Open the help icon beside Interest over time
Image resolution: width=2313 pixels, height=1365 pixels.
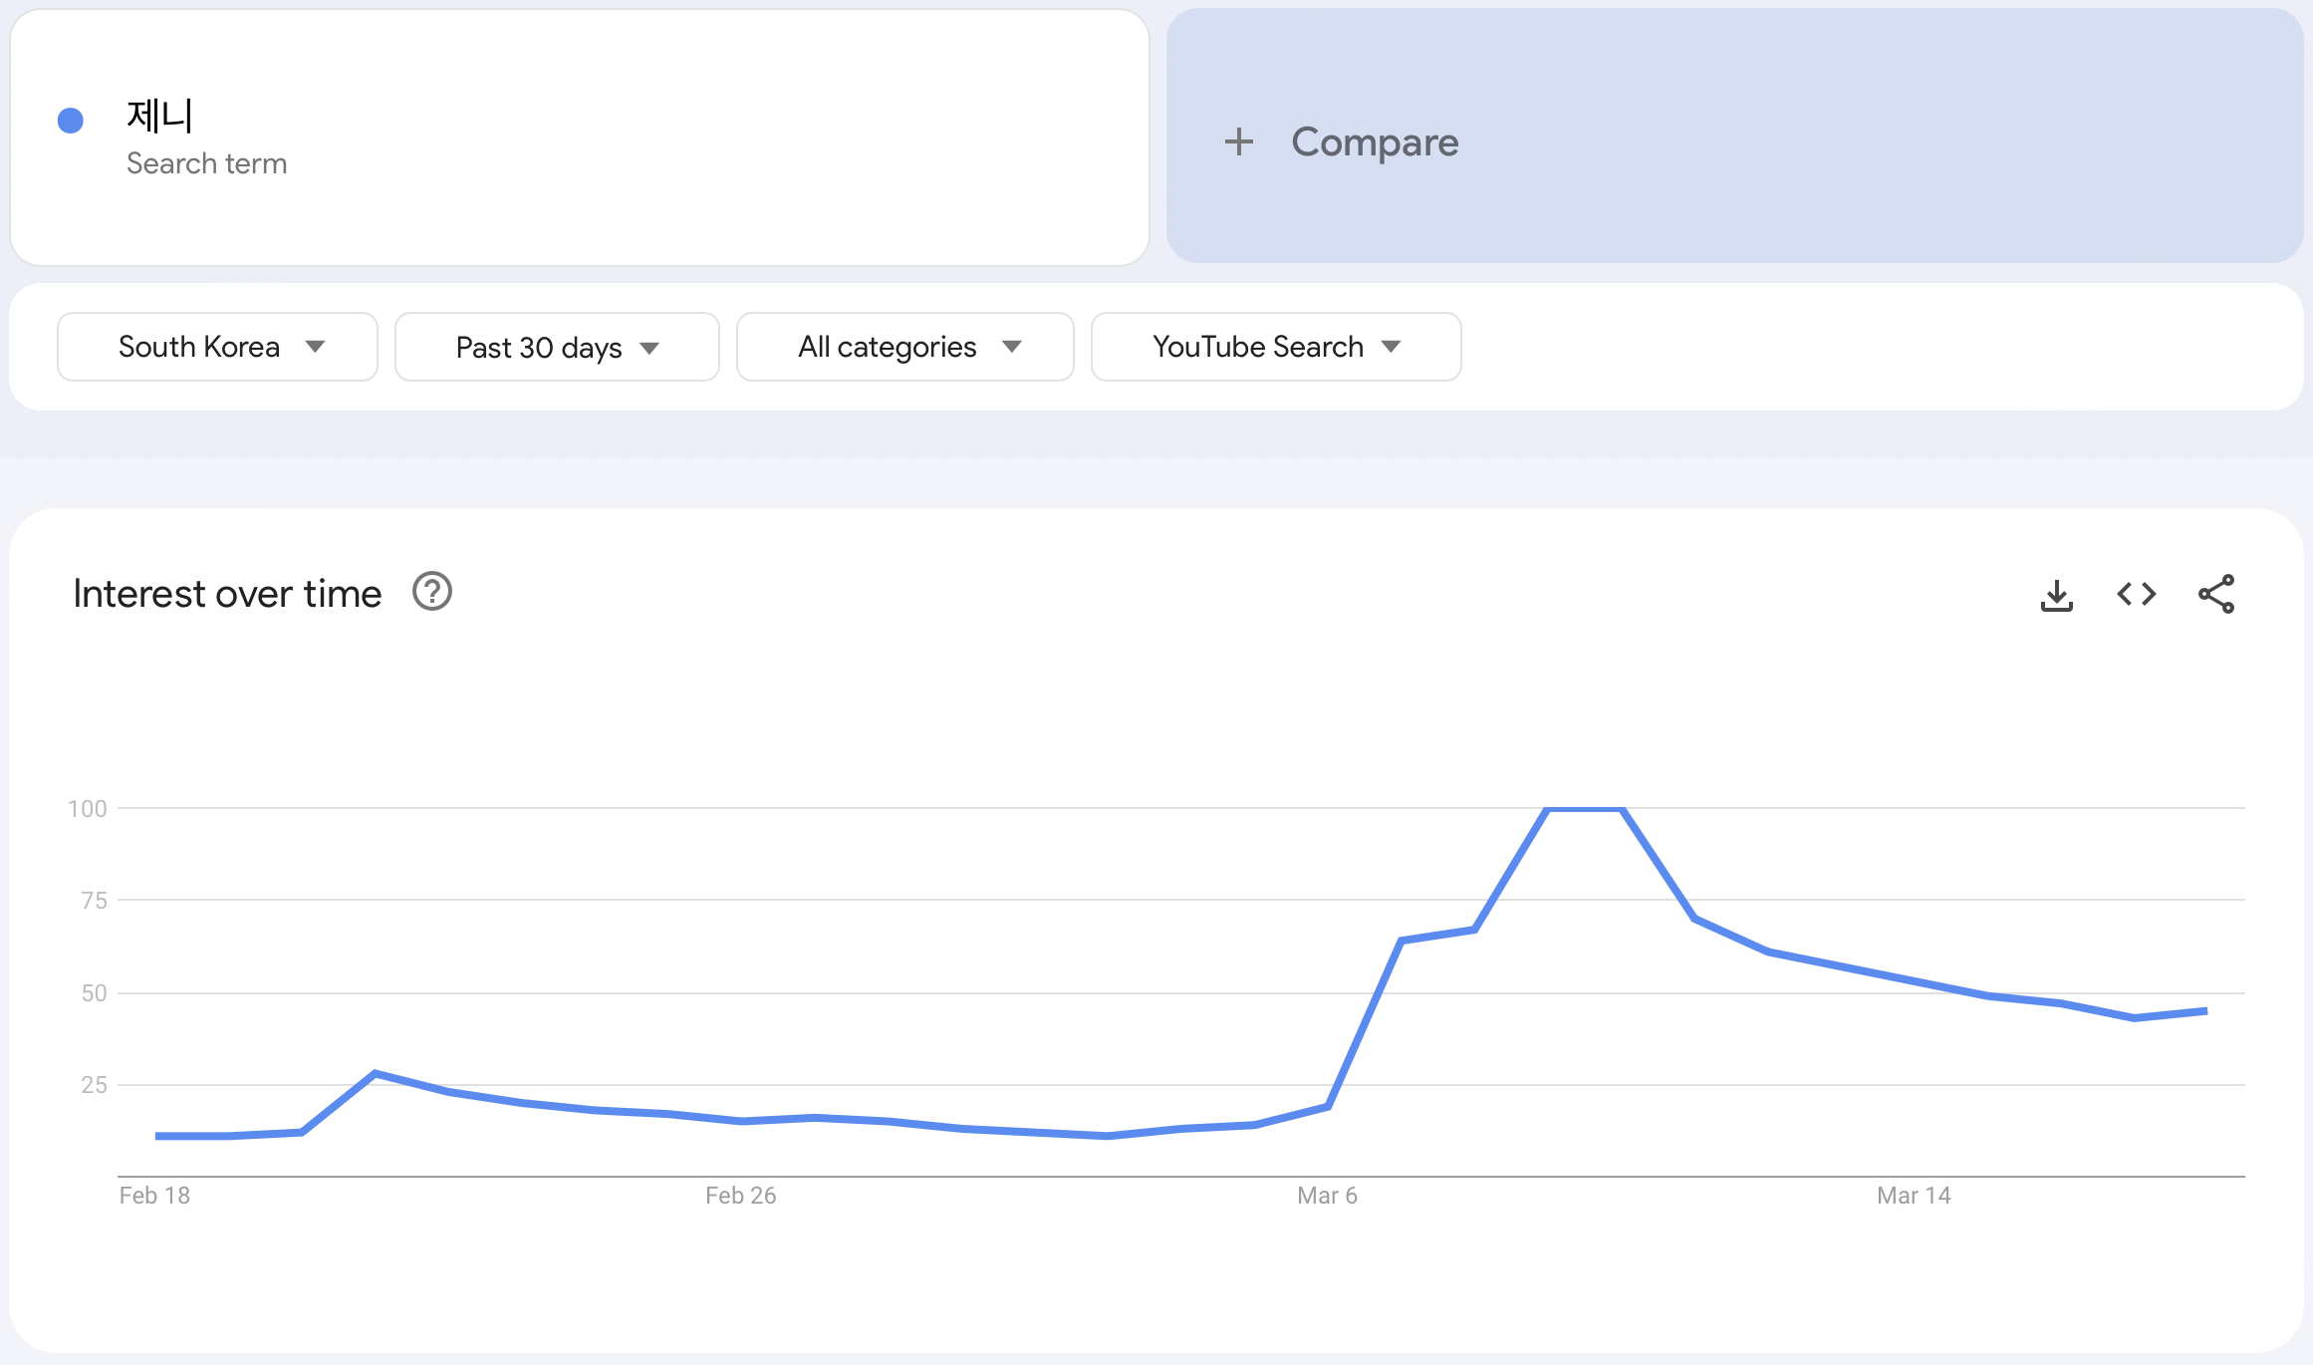[432, 592]
